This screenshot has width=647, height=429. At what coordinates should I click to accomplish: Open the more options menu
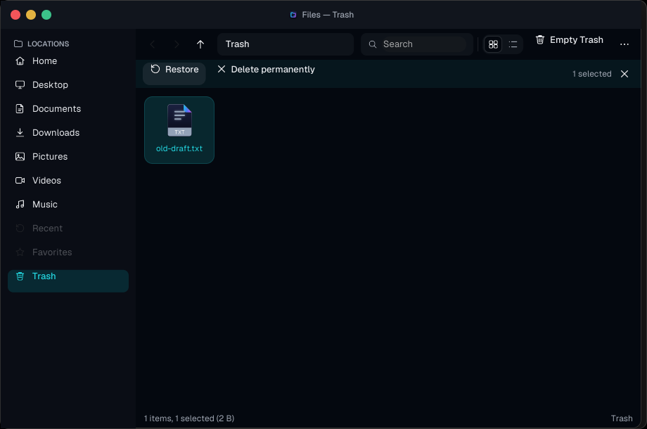click(x=624, y=44)
